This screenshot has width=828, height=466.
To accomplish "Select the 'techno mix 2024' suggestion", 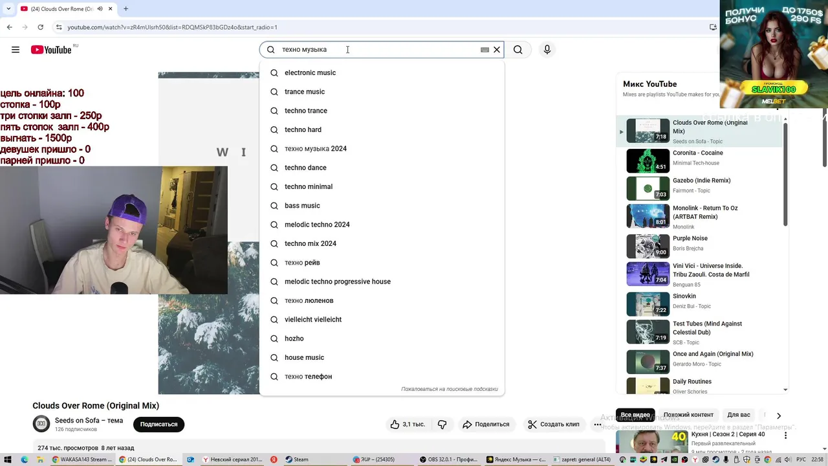I will [x=382, y=243].
